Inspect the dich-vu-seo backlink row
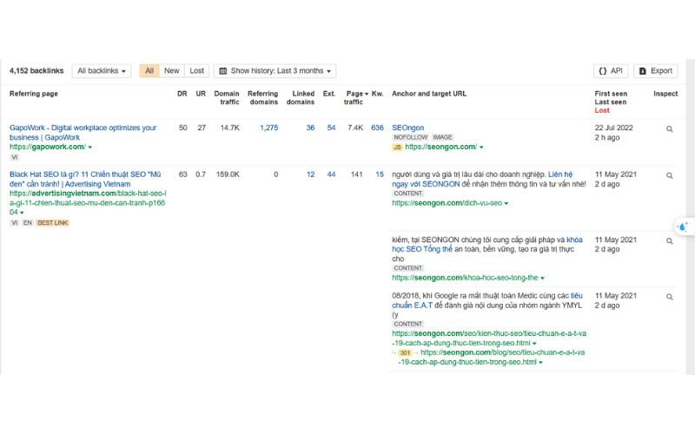Viewport: 695px width, 434px height. [x=669, y=176]
